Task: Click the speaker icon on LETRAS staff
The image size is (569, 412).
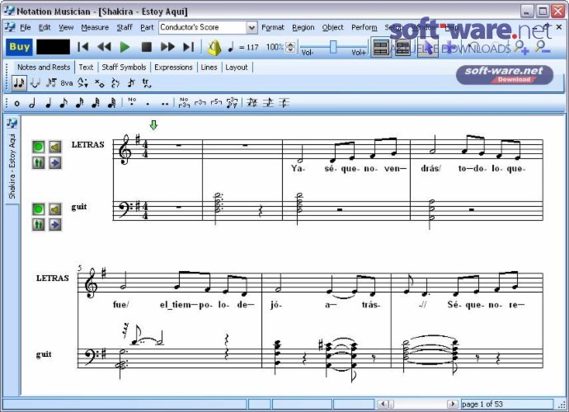Action: (x=54, y=147)
